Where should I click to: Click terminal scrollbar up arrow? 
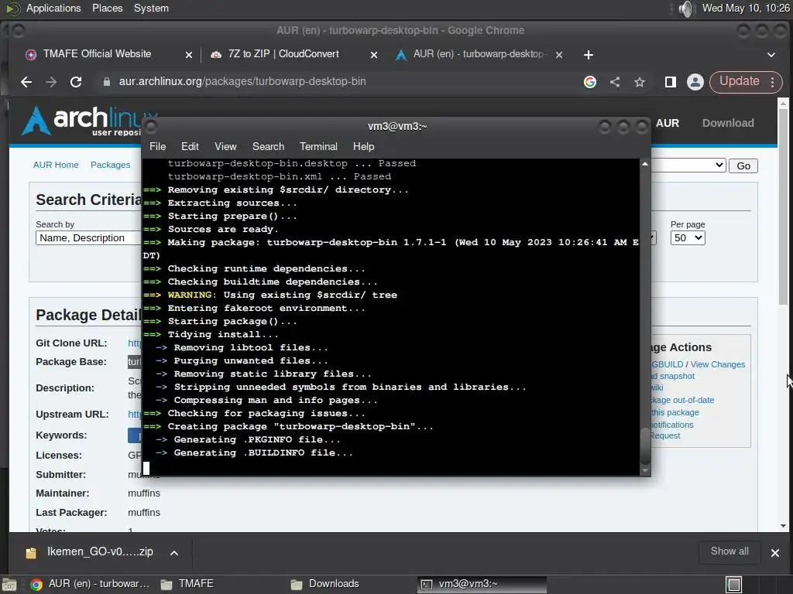(x=644, y=164)
